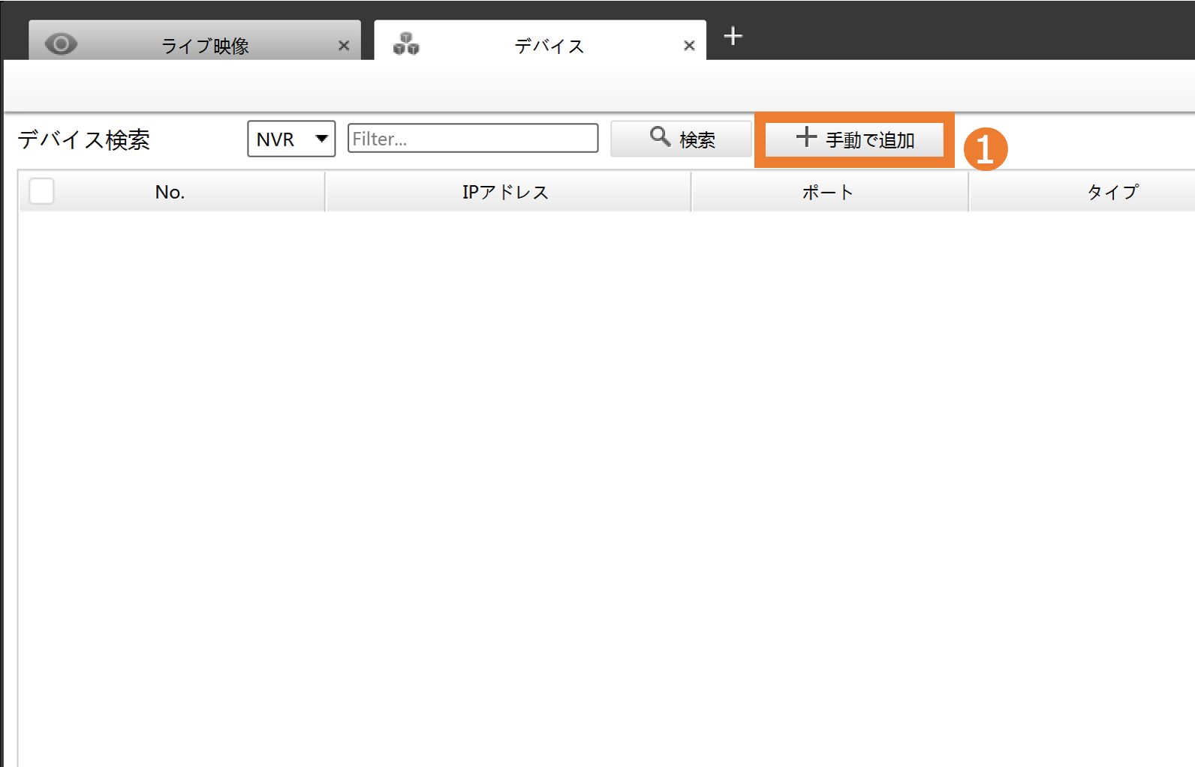Click the eye icon on live view tab

(x=61, y=44)
